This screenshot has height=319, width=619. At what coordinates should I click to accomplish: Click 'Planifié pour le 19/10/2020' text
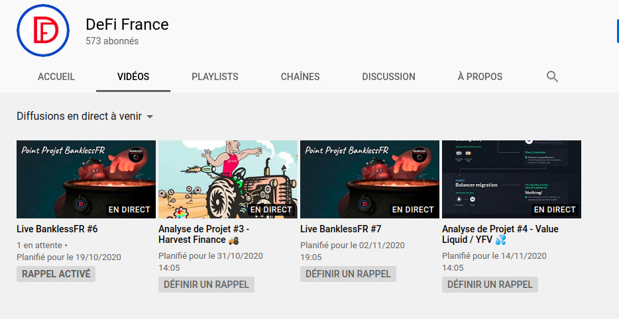click(x=69, y=257)
